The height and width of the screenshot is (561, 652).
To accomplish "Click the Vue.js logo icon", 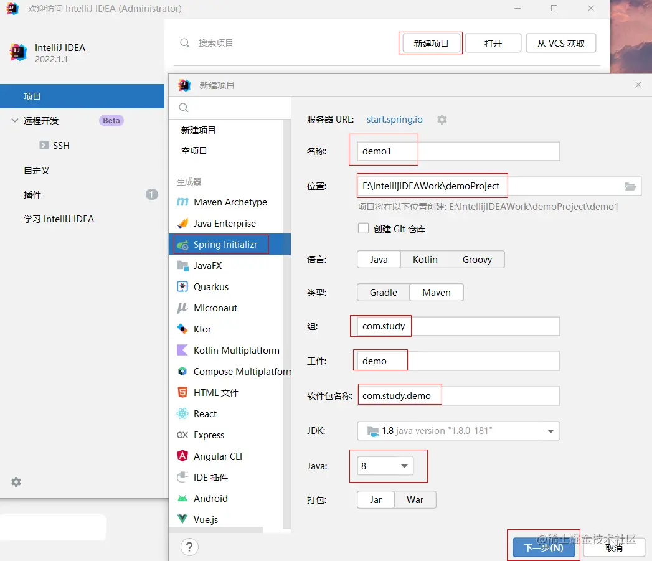I will click(182, 519).
